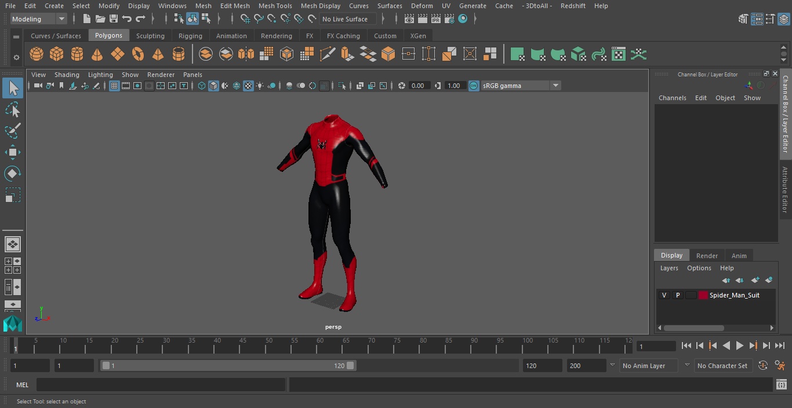The image size is (792, 408).
Task: Toggle the viewport grid display
Action: click(114, 86)
